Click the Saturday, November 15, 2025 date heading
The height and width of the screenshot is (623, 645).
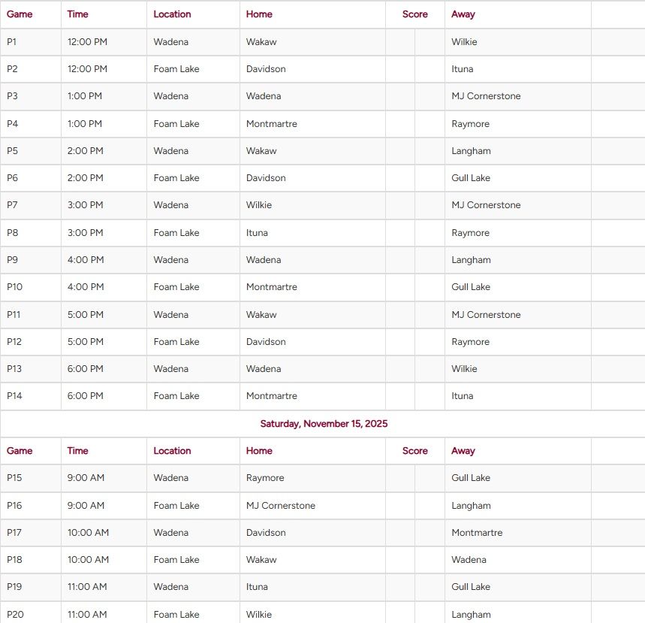pos(324,424)
